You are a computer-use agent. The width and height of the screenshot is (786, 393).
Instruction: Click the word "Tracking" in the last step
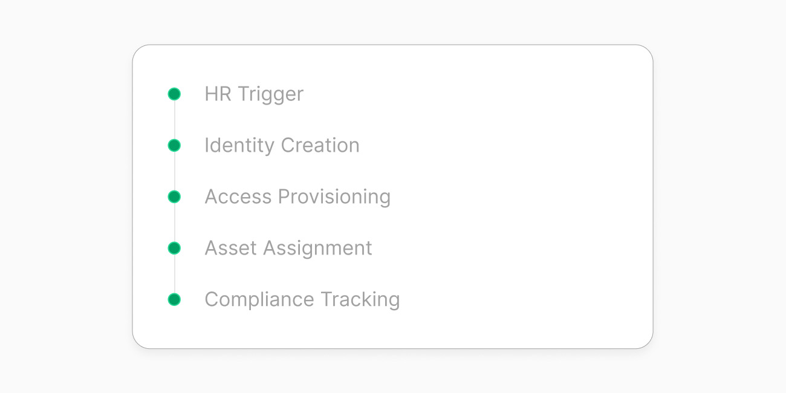[x=360, y=300]
